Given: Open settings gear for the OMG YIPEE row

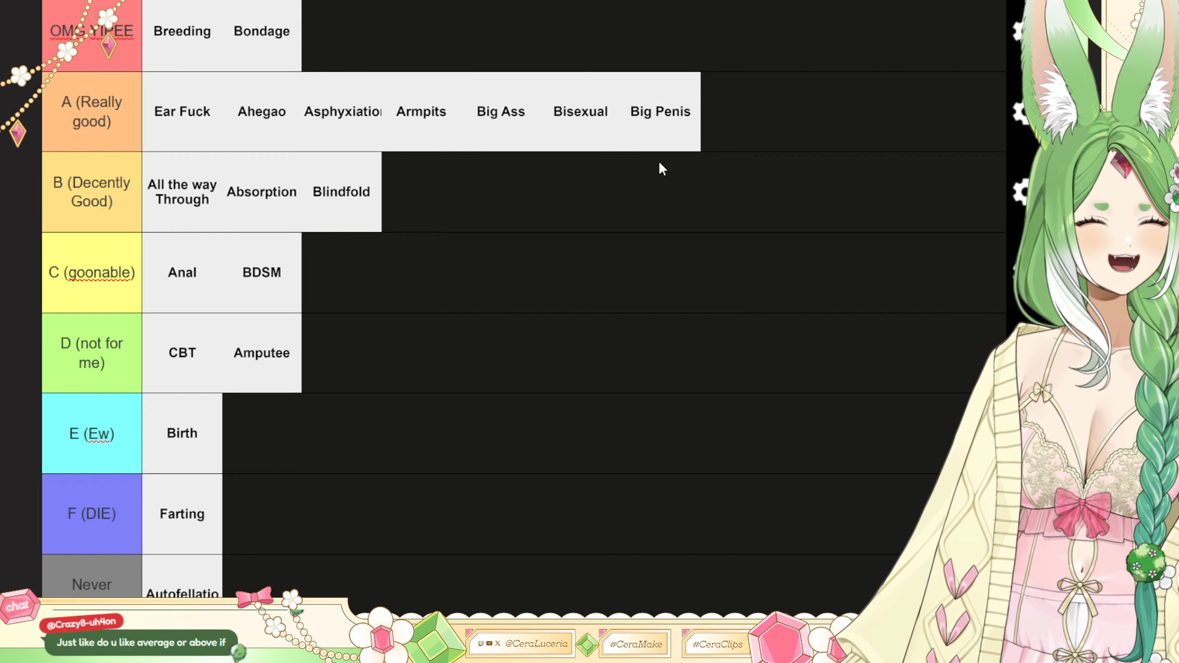Looking at the screenshot, I should [x=1018, y=31].
